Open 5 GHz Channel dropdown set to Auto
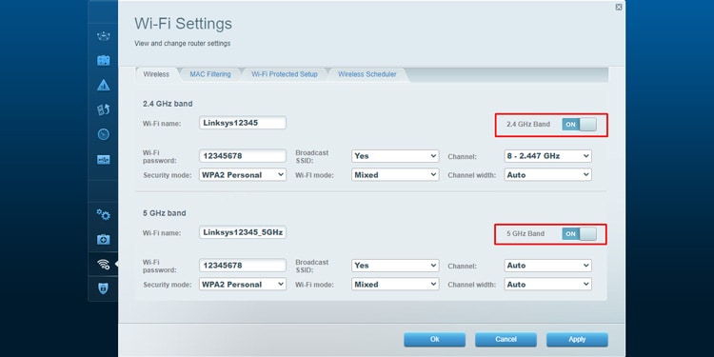Image resolution: width=714 pixels, height=357 pixels. click(x=547, y=266)
